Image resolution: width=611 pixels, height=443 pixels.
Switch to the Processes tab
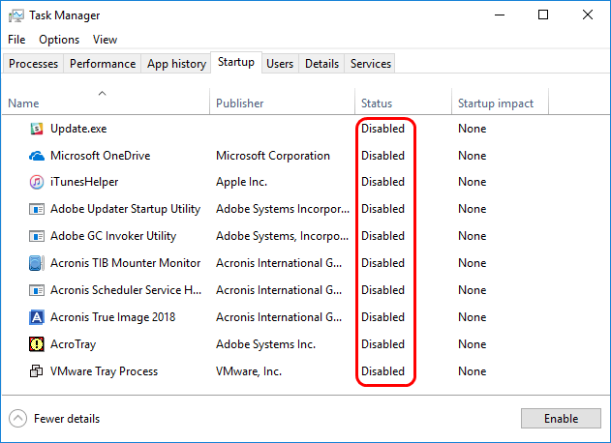(x=34, y=64)
